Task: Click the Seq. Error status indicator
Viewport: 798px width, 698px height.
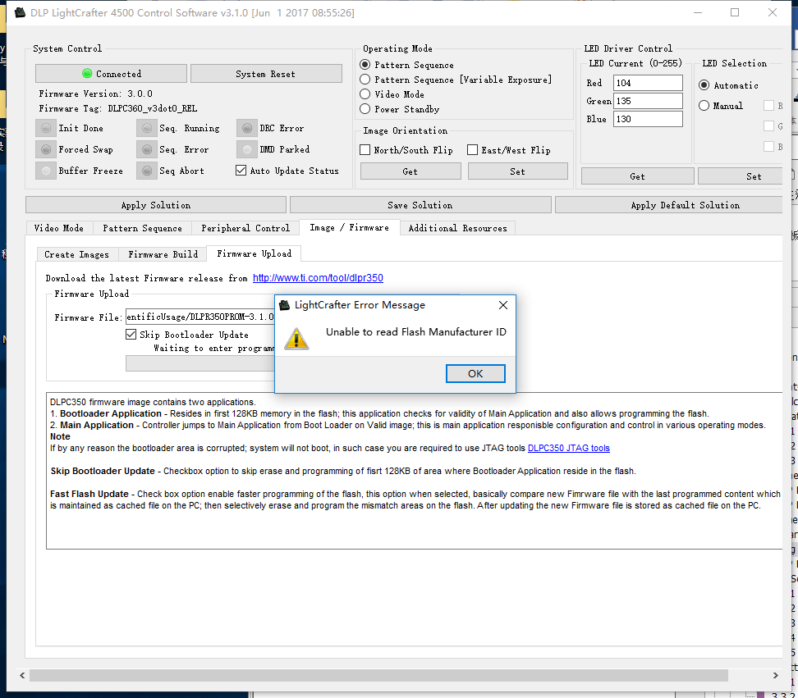Action: click(x=147, y=149)
